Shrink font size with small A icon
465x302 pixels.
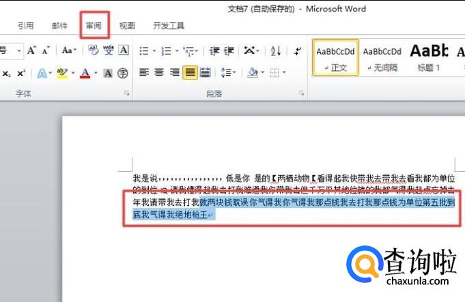point(46,50)
